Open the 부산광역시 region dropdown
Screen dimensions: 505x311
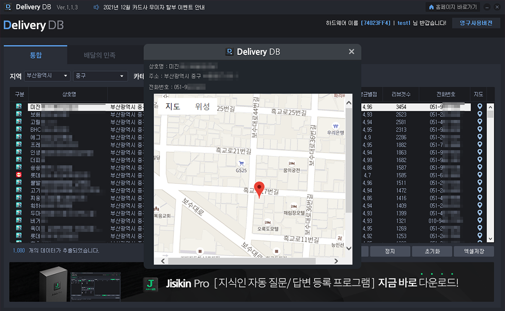[47, 76]
